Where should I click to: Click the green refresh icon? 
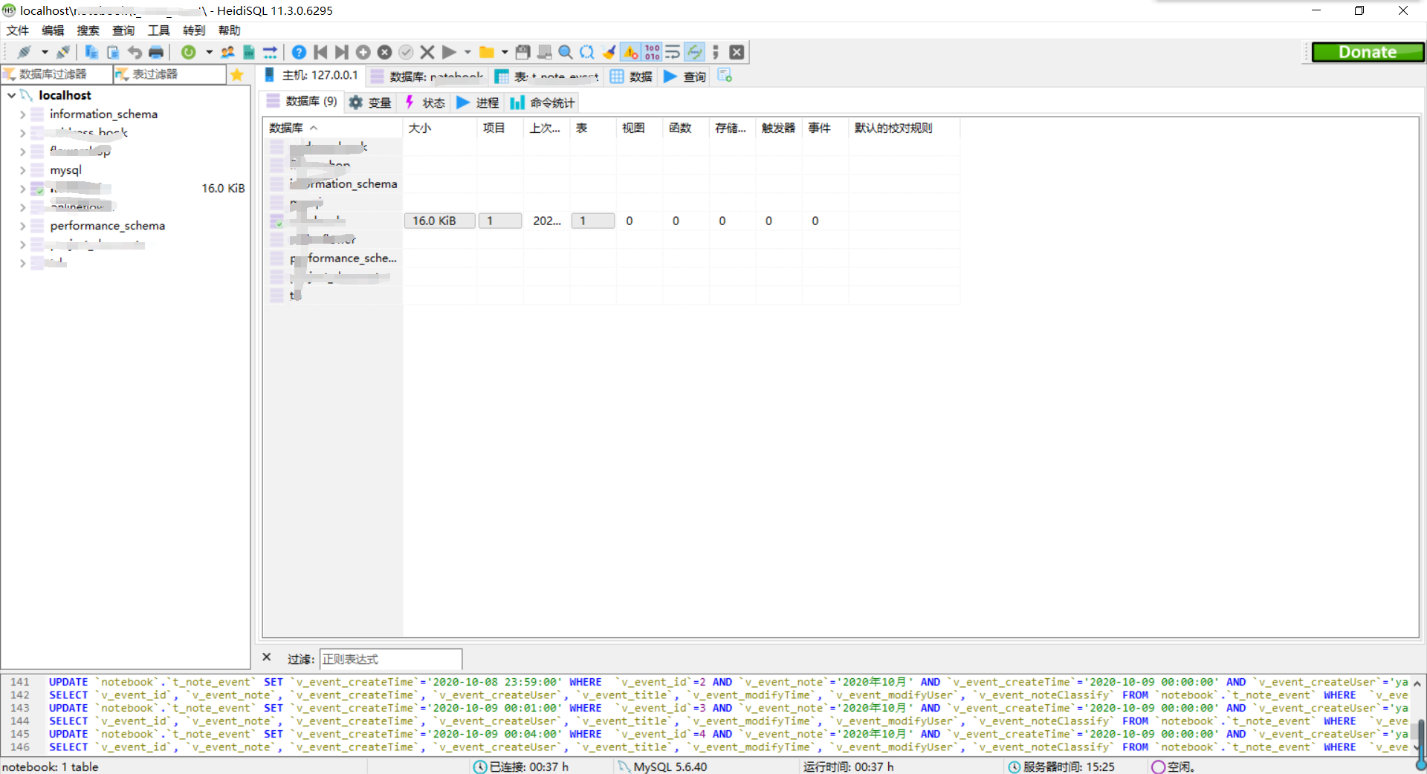tap(189, 52)
